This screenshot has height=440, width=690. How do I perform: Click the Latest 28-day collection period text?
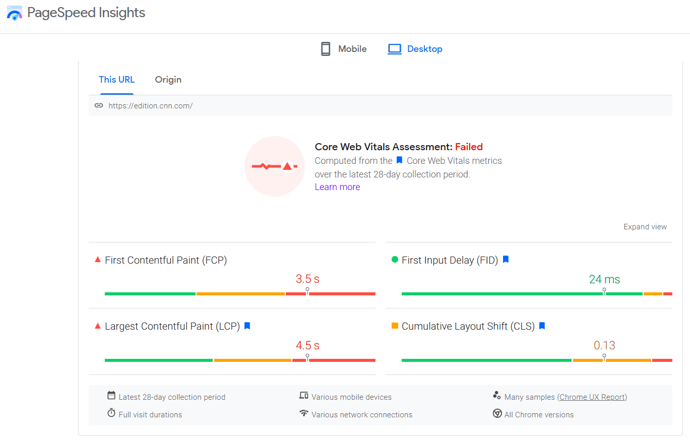172,397
